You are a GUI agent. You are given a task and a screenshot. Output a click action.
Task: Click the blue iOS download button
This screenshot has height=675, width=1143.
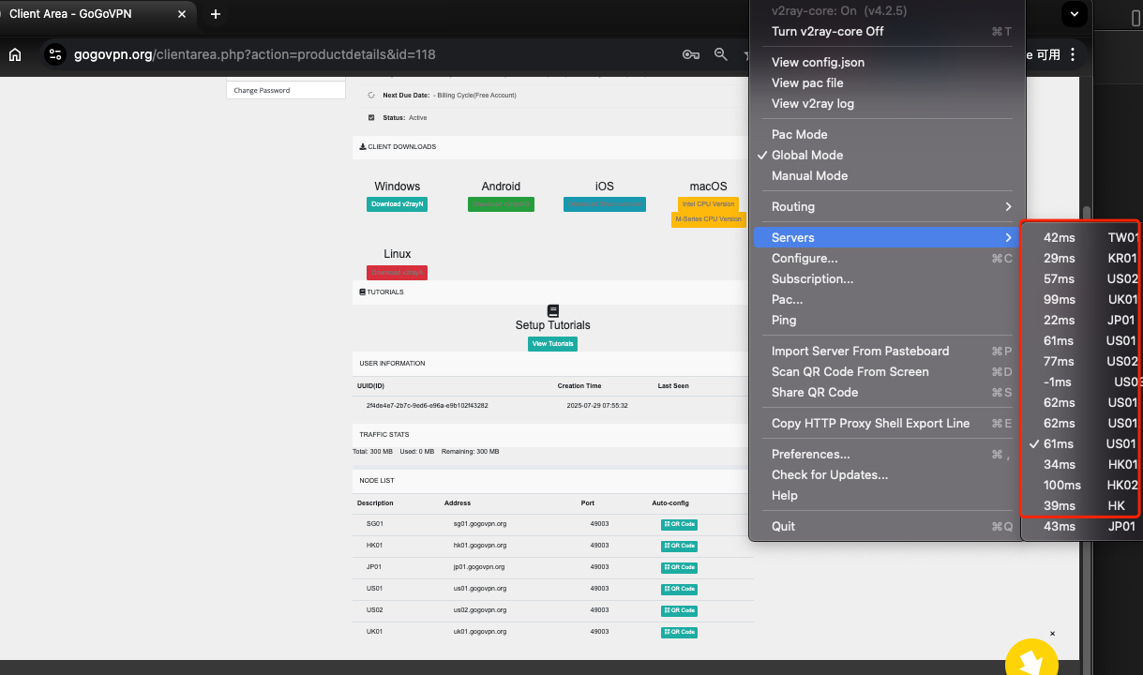click(605, 204)
